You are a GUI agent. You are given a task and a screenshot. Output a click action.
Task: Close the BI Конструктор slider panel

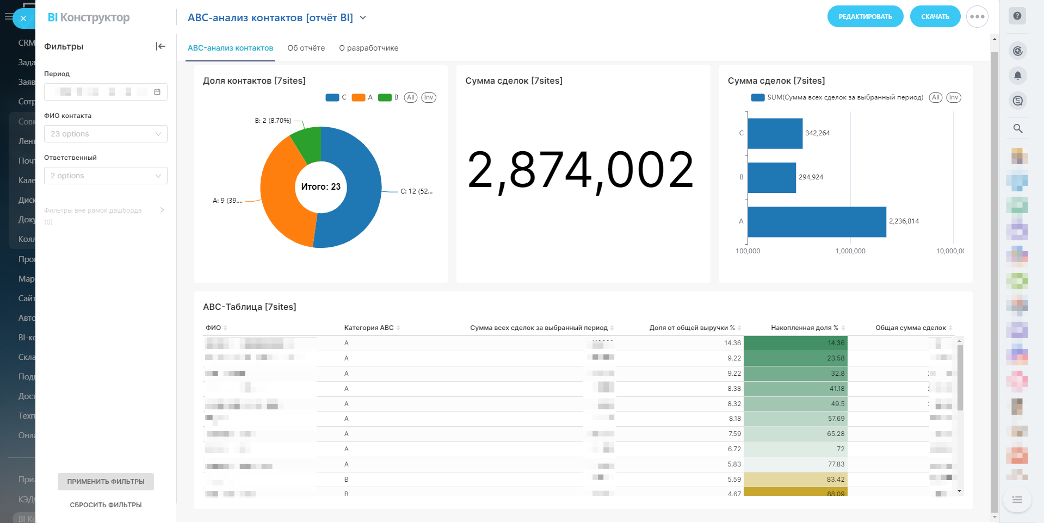[23, 18]
